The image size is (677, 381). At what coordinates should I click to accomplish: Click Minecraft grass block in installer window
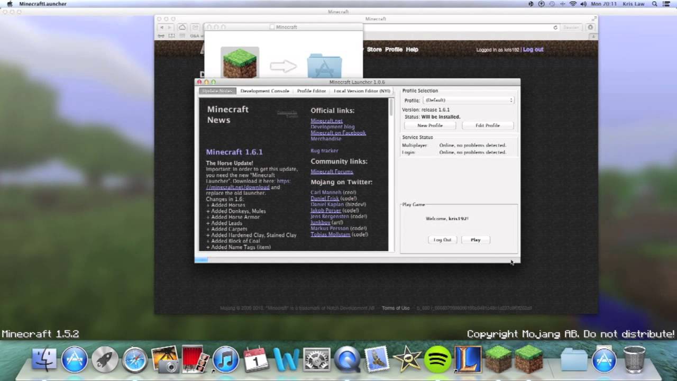(x=240, y=63)
